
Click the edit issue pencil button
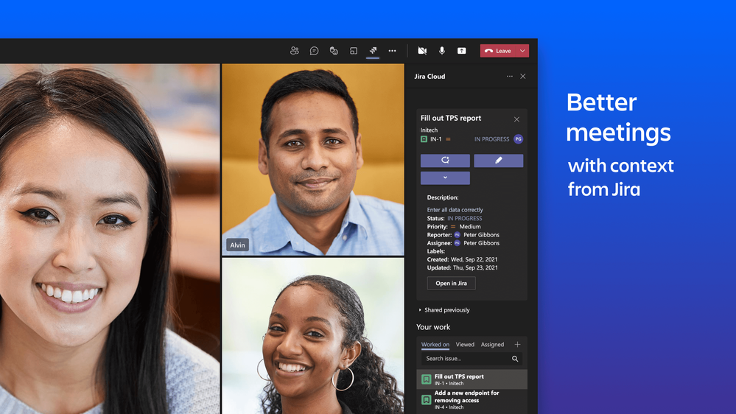tap(499, 161)
